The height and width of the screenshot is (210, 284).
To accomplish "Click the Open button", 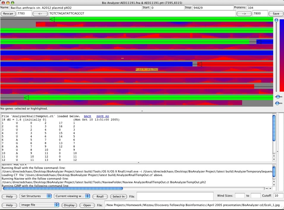I will pyautogui.click(x=87, y=205).
